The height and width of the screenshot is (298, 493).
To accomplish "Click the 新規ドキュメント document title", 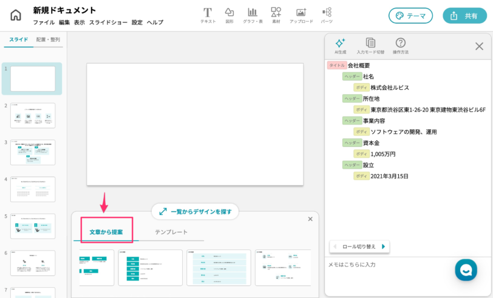I will [64, 10].
